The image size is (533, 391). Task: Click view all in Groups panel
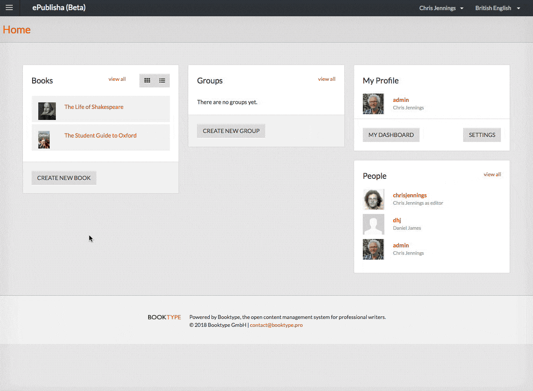327,79
